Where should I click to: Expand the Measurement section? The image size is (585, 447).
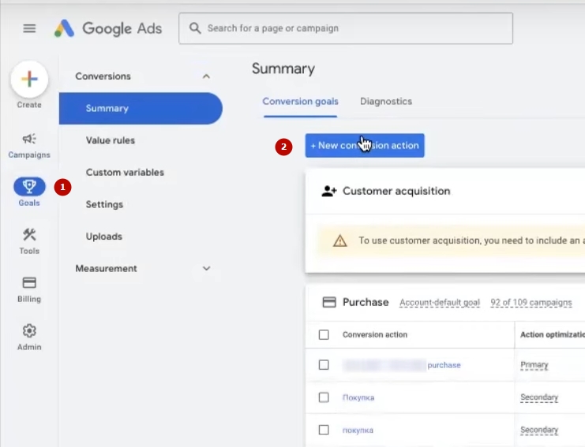[x=206, y=269]
